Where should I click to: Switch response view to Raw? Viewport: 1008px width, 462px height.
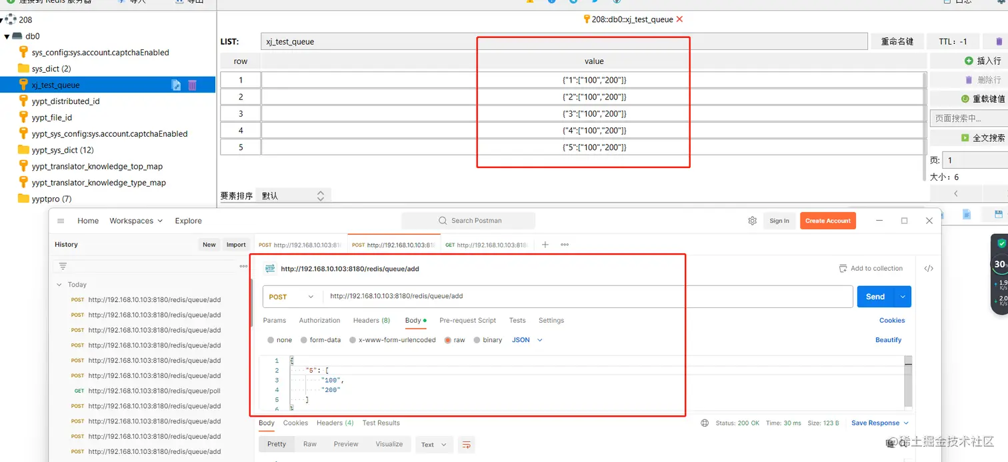pyautogui.click(x=310, y=444)
